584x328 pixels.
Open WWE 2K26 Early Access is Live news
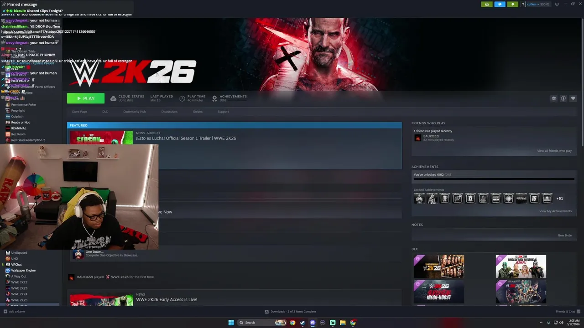point(167,299)
